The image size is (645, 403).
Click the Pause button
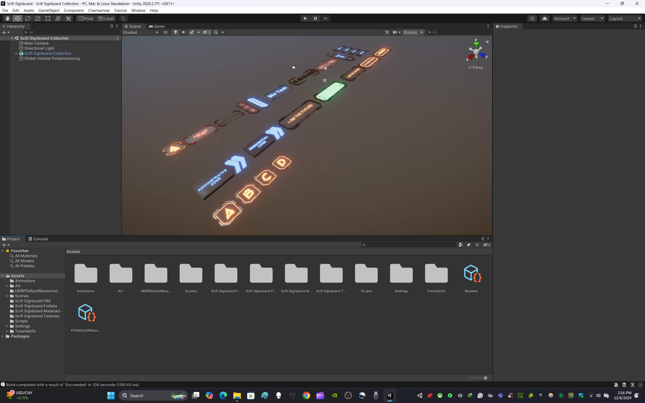315,18
